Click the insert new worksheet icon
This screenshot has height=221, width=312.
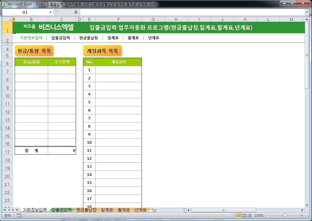(154, 210)
